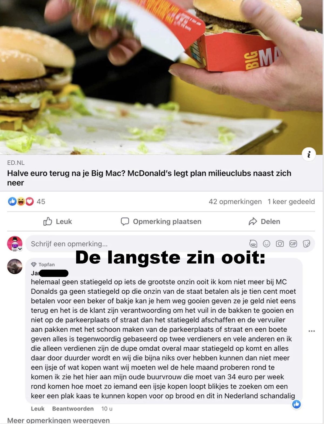Open the 42 opmerkingen link

235,202
